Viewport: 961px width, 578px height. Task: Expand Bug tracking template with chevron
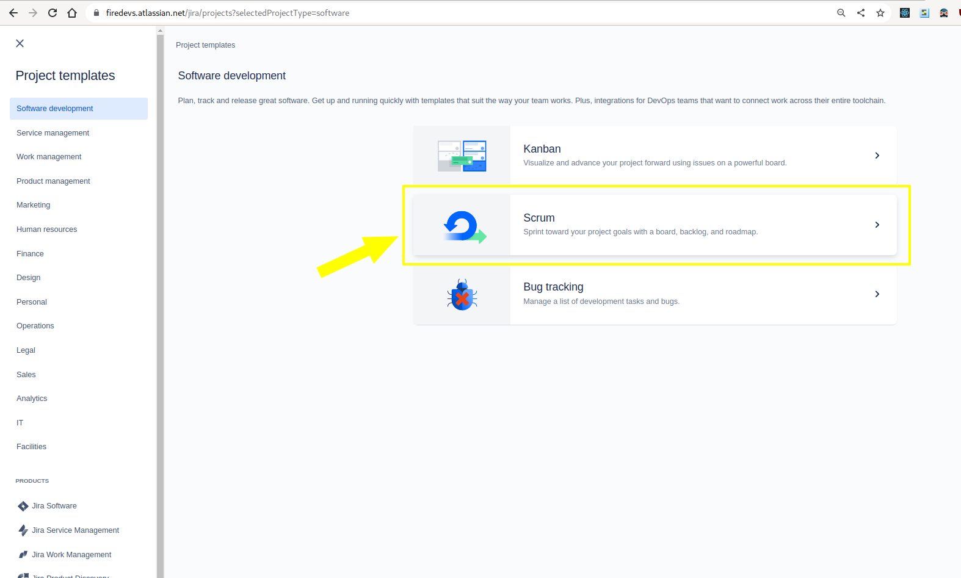[x=877, y=294]
